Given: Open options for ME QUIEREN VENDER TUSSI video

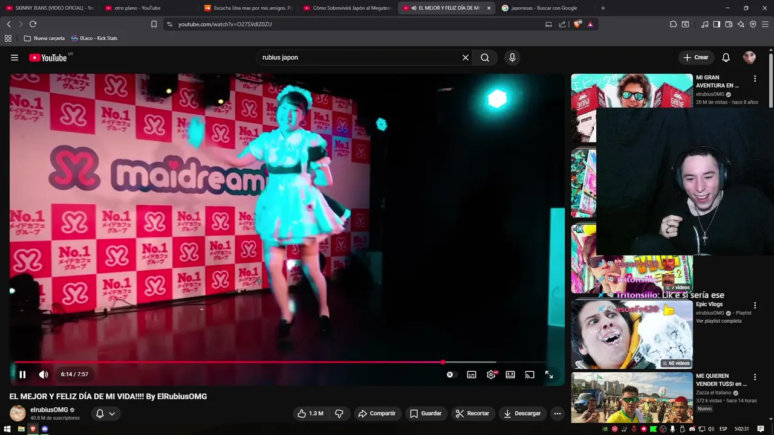Looking at the screenshot, I should [755, 377].
